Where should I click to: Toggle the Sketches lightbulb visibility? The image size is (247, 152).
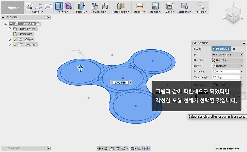tap(15, 44)
